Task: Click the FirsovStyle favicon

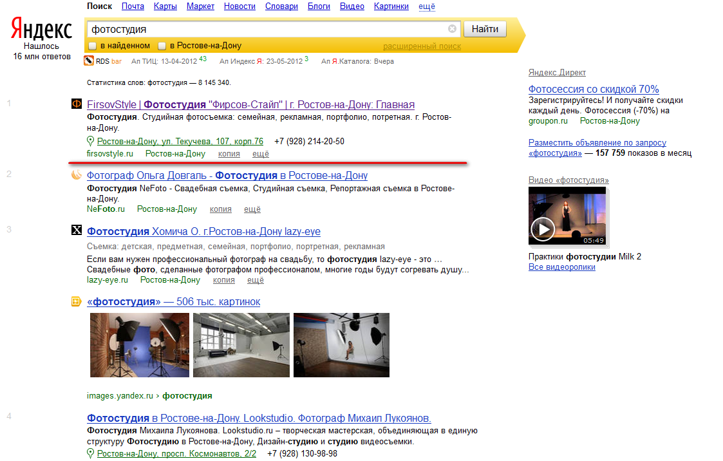Action: point(77,104)
